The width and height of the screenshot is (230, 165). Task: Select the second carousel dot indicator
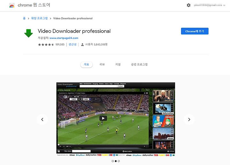coord(116,161)
